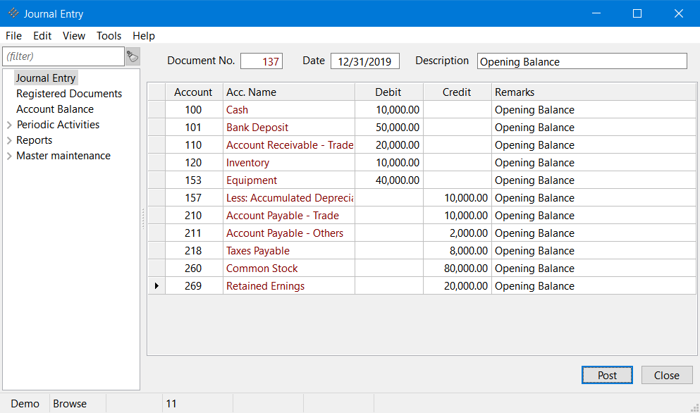Click the sidebar filter text box
Viewport: 700px width, 413px height.
click(x=63, y=56)
